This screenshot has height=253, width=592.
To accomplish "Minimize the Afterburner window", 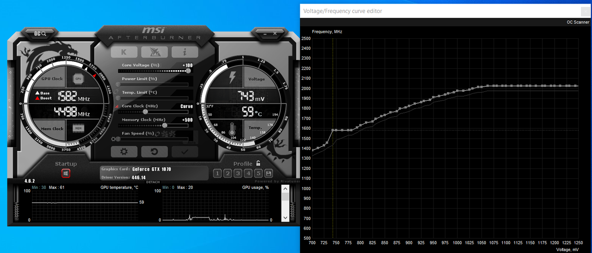I will tap(265, 33).
